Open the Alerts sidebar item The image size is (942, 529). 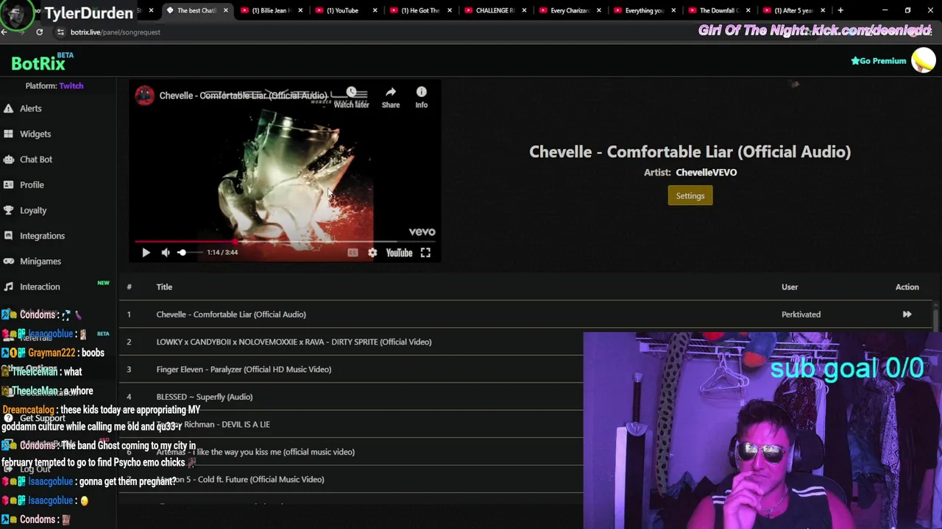tap(30, 109)
